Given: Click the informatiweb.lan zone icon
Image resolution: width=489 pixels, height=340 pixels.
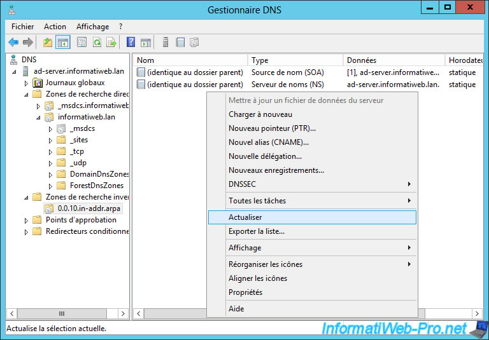Looking at the screenshot, I should point(49,117).
